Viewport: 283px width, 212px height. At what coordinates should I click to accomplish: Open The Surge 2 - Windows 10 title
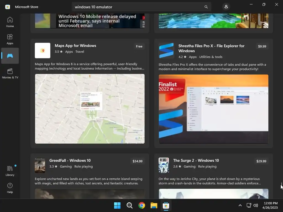tap(196, 160)
